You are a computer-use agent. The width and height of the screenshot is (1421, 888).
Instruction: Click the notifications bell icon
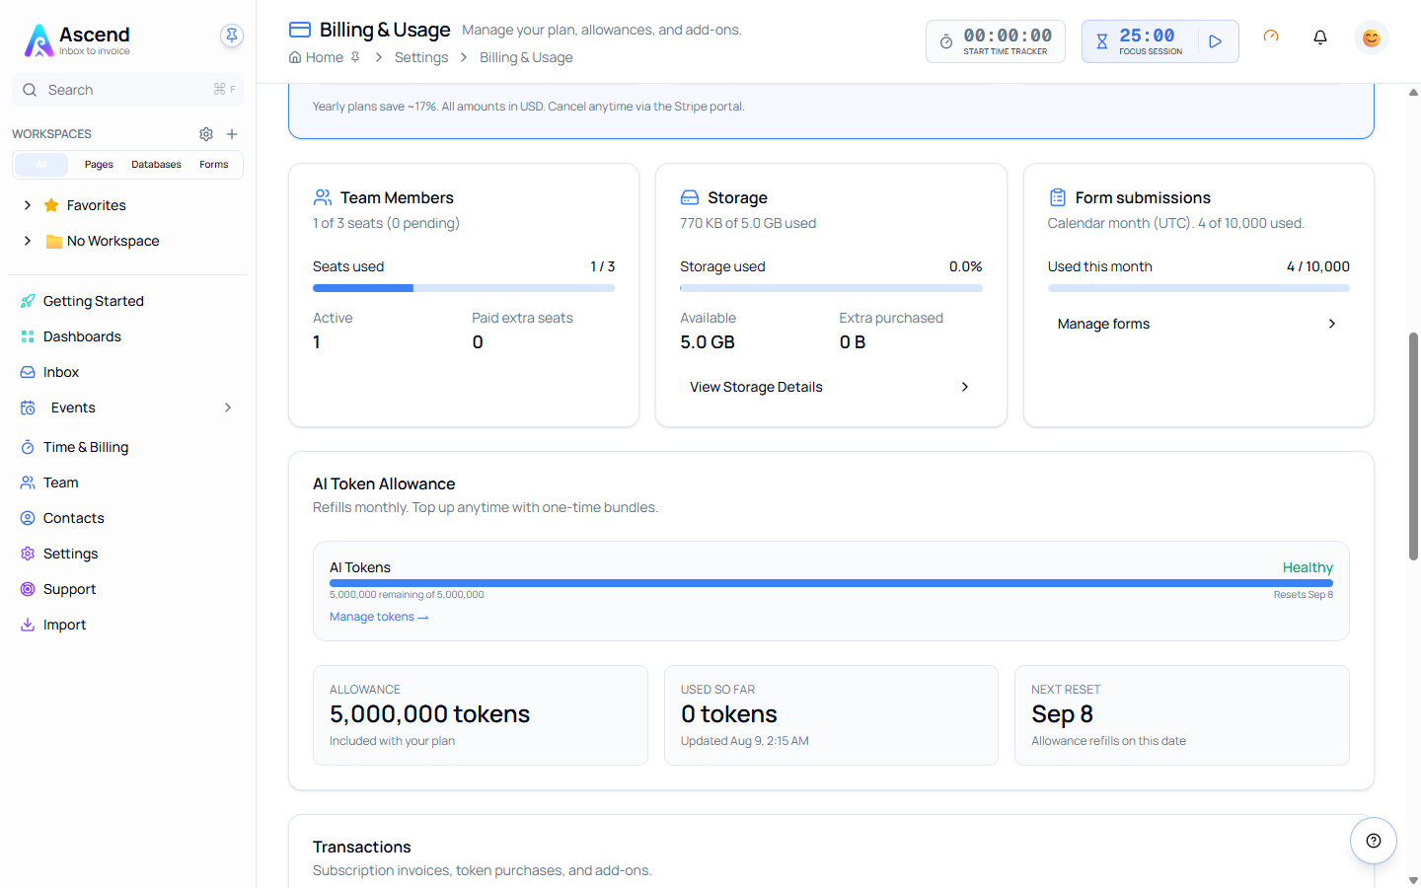[x=1319, y=37]
